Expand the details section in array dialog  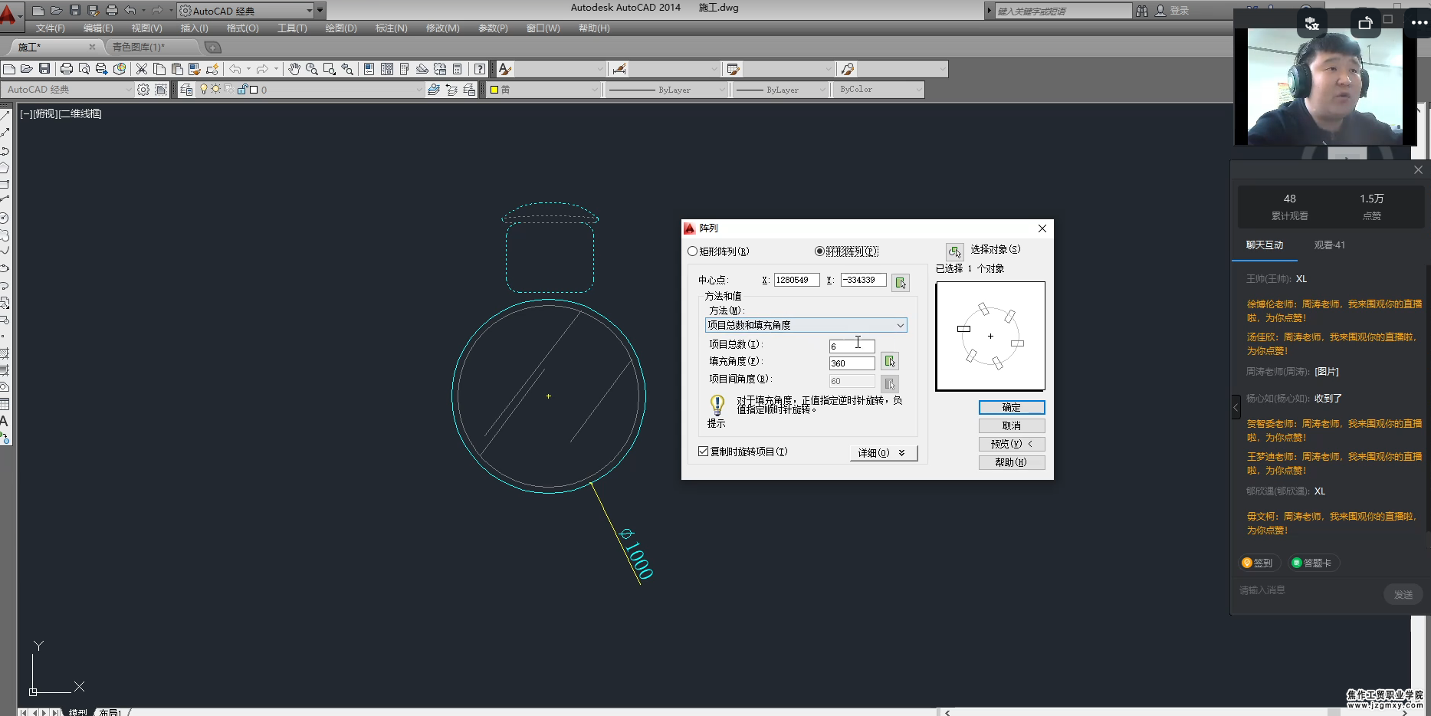(882, 453)
